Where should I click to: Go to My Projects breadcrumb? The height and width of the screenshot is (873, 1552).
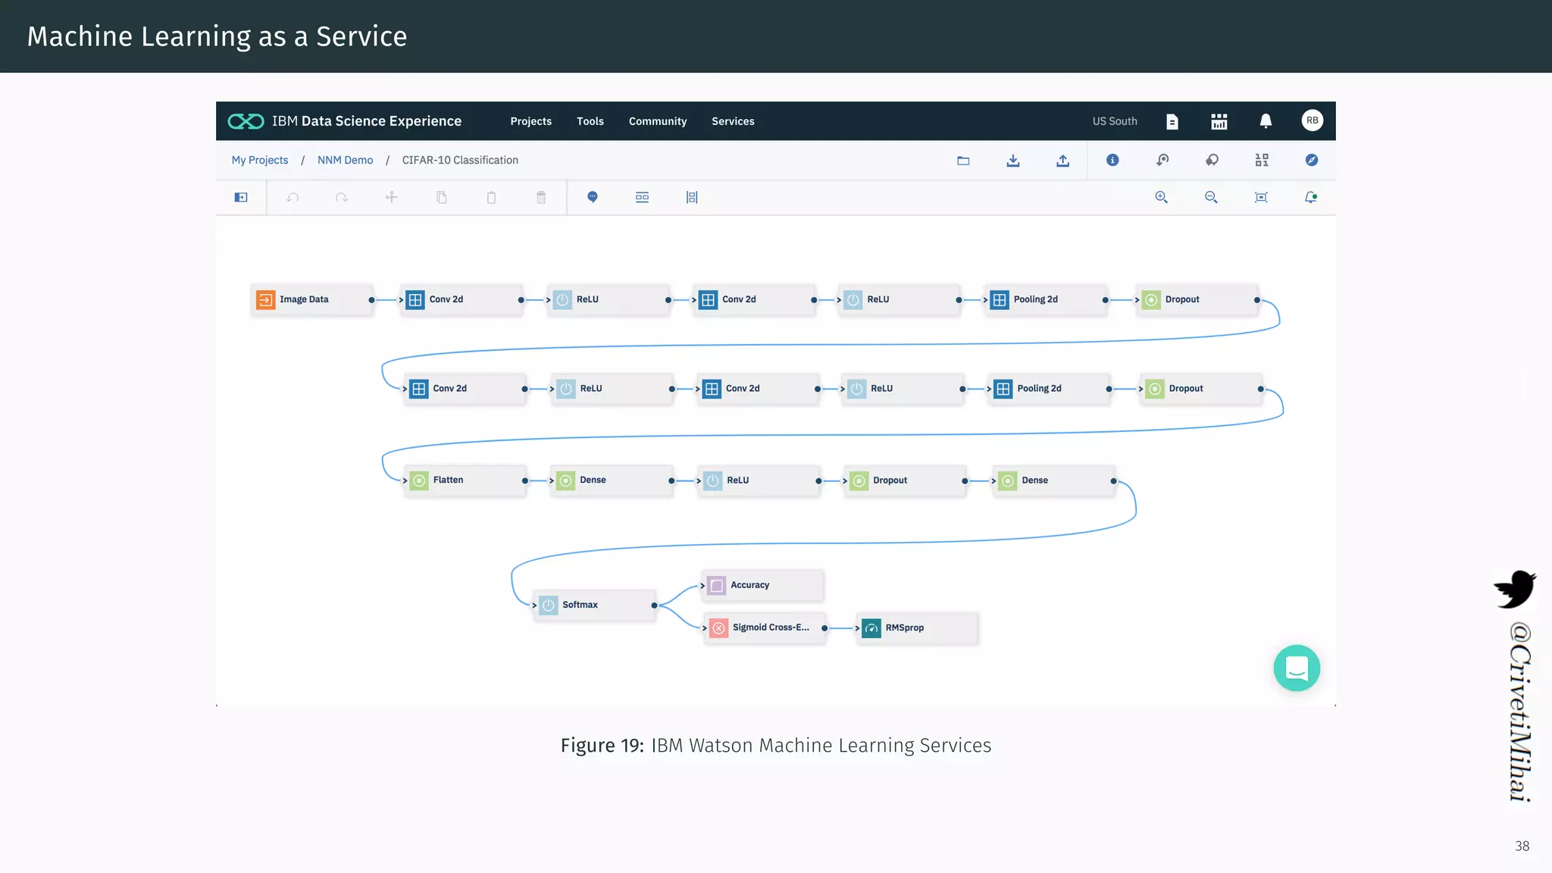[260, 160]
